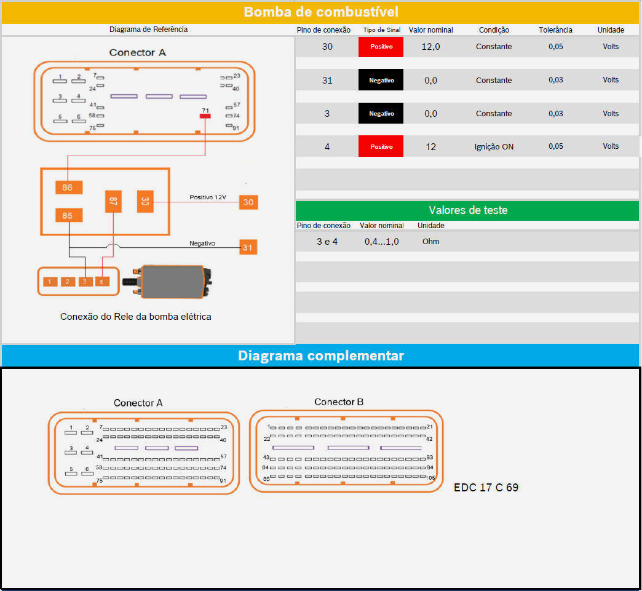642x591 pixels.
Task: Click the Pino de conexão column header at top
Action: (x=323, y=30)
